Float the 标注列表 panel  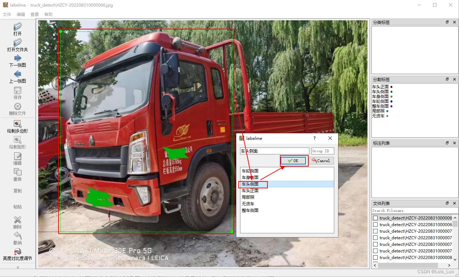tap(447, 143)
